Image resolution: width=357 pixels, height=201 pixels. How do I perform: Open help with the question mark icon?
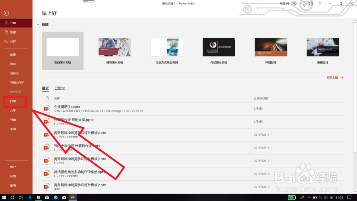click(320, 4)
